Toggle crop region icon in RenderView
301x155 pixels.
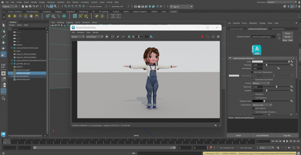point(129,37)
